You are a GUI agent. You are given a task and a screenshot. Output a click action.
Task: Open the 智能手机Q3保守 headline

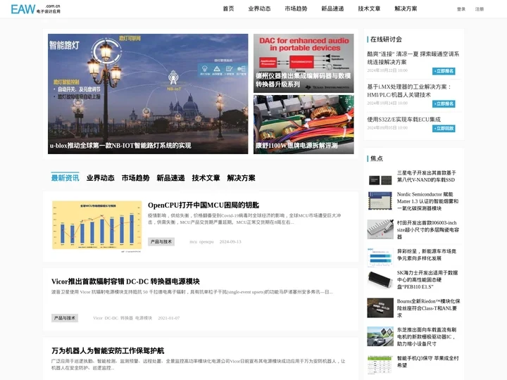coord(427,362)
